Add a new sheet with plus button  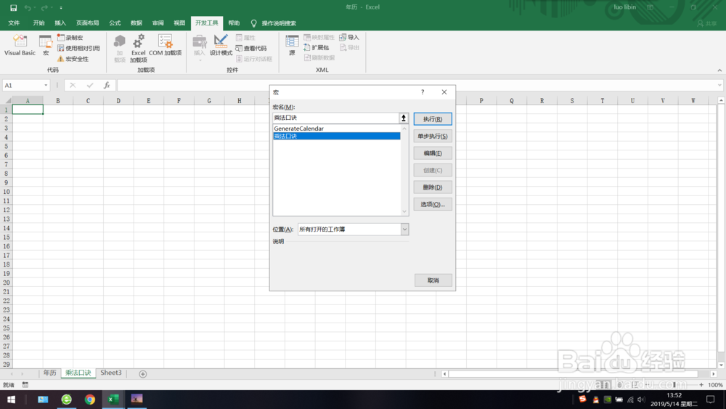click(x=142, y=374)
